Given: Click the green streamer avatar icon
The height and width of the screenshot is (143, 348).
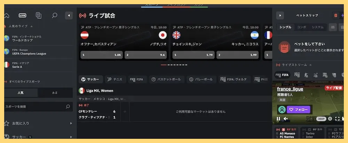Looking at the screenshot, I should click(282, 110).
